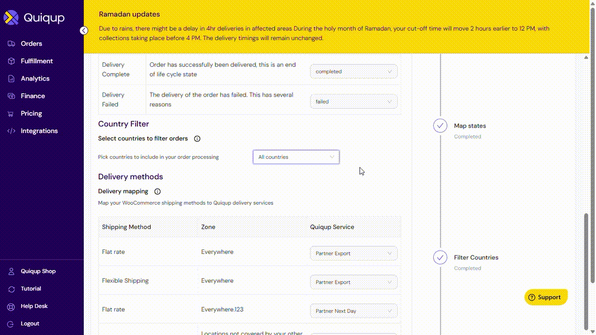Screen dimensions: 596x335
Task: Click the Filter Countries step label
Action: 476,257
